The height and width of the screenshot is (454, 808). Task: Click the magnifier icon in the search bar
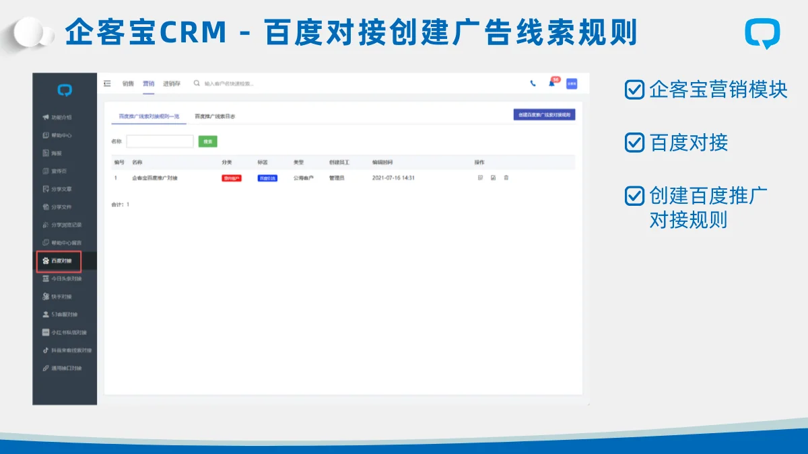pos(197,83)
